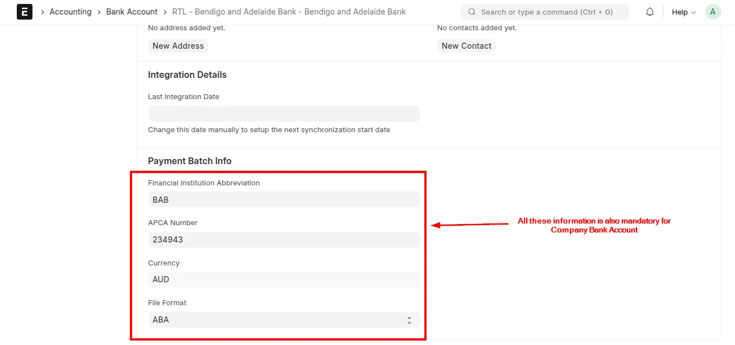Click the chevron next to Help
This screenshot has height=345, width=735.
point(694,12)
